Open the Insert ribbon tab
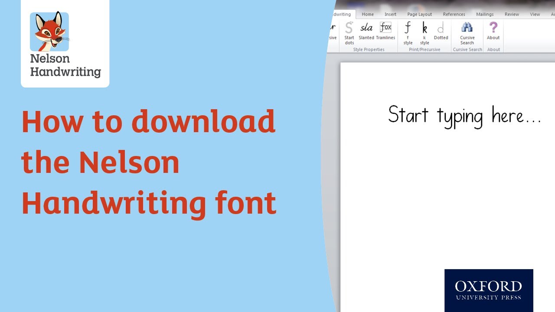Screen dimensions: 555x312 click(x=390, y=14)
